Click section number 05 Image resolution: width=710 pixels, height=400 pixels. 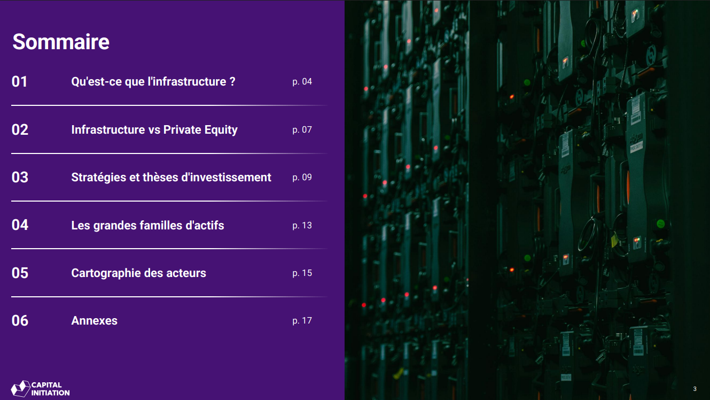pyautogui.click(x=20, y=273)
